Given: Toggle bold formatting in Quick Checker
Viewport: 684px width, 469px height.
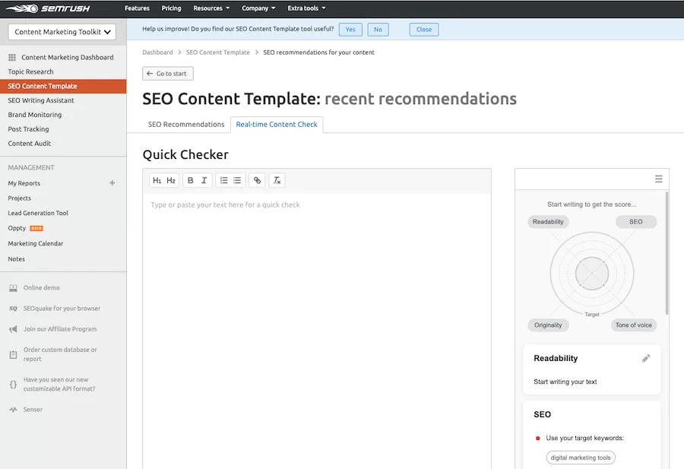Looking at the screenshot, I should coord(191,181).
